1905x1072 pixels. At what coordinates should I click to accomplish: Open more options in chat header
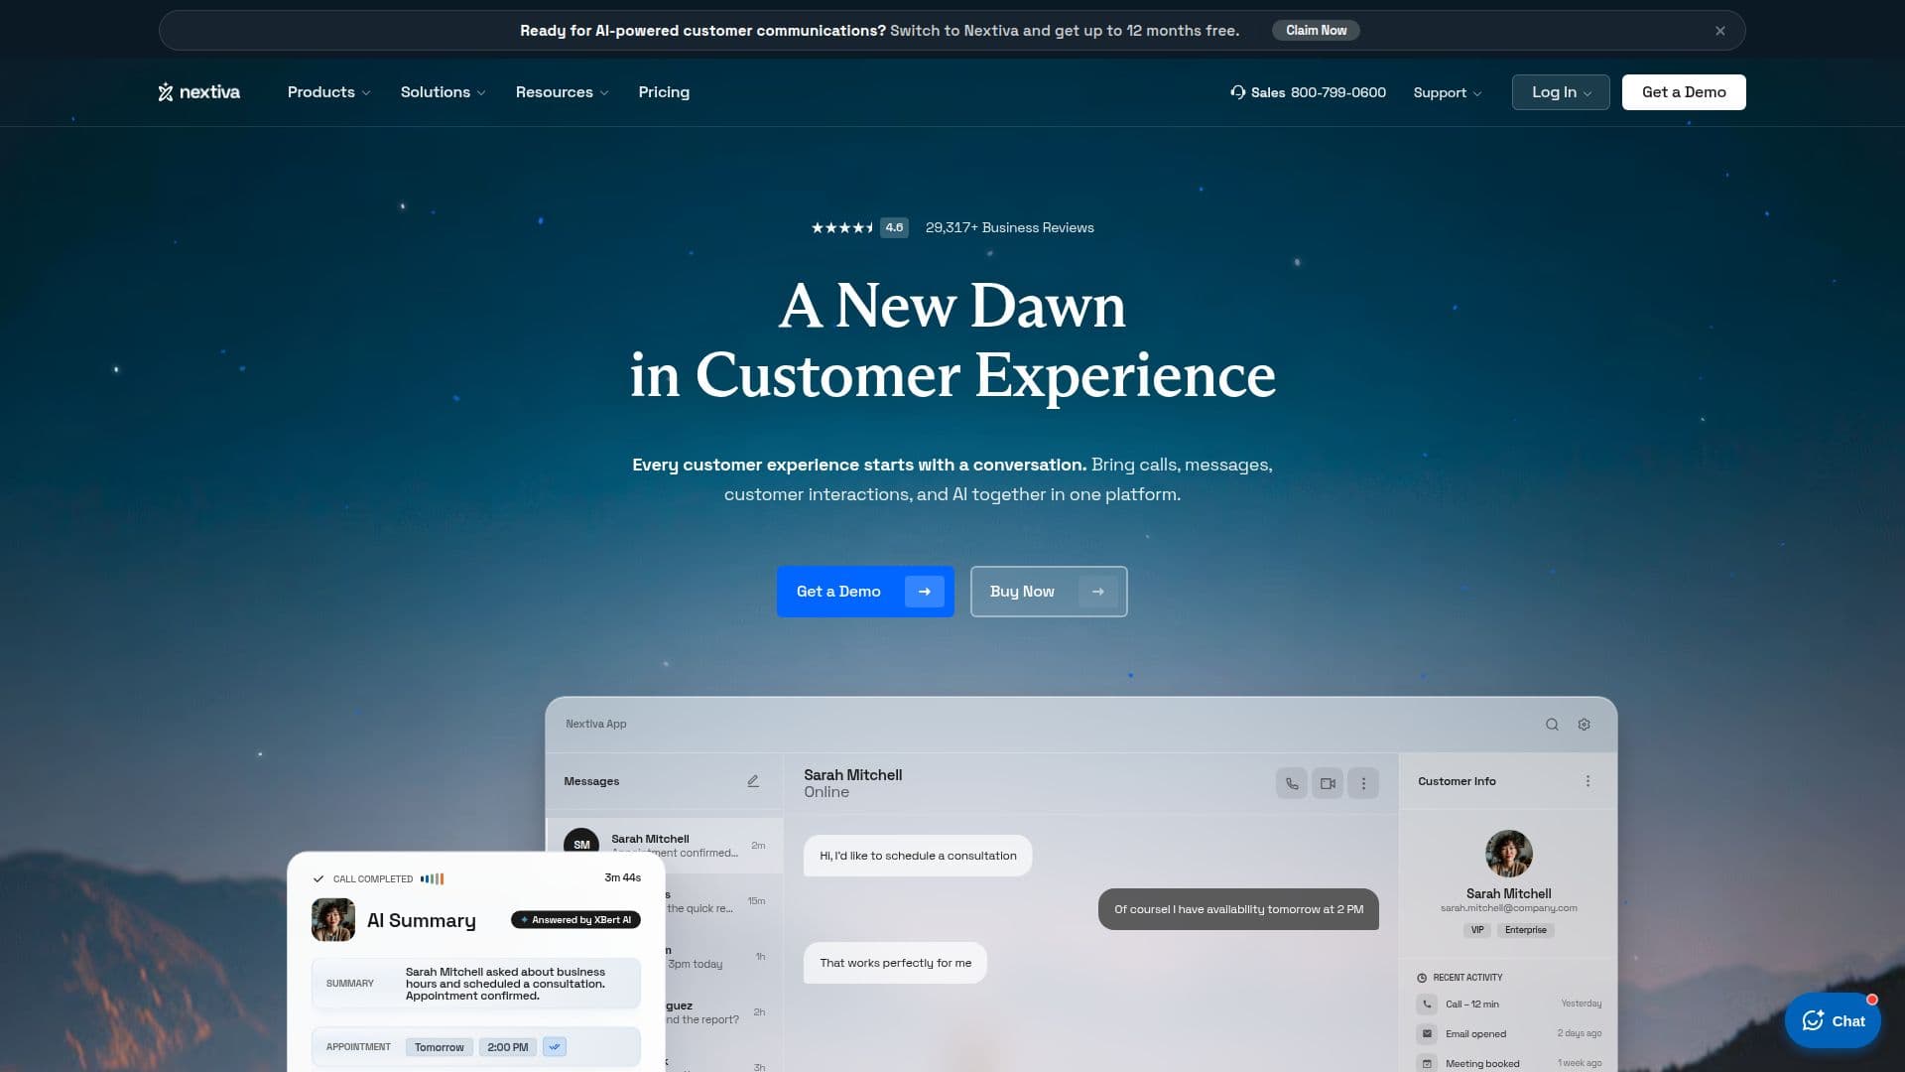[1363, 783]
